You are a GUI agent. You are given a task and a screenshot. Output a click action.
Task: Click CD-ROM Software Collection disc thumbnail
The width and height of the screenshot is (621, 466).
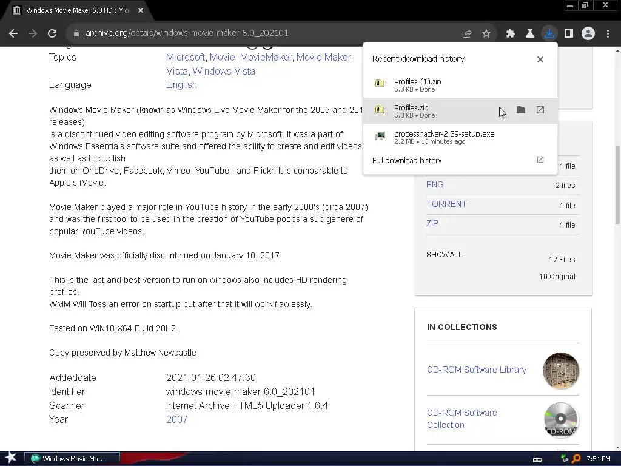[561, 420]
